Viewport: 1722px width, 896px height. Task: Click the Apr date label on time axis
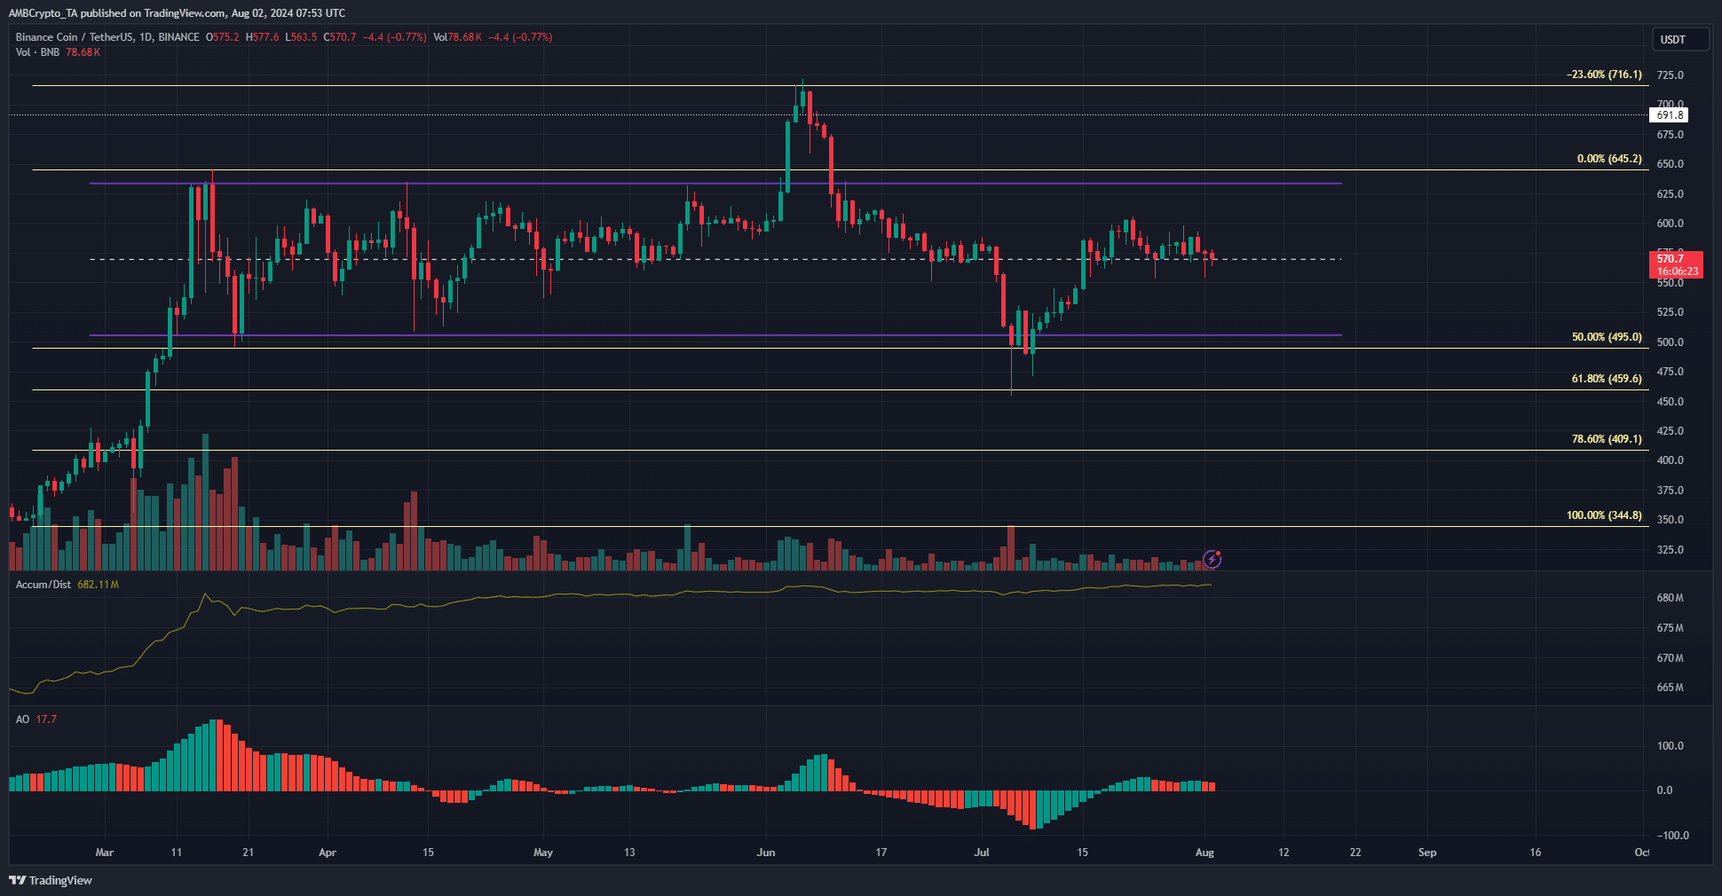328,853
